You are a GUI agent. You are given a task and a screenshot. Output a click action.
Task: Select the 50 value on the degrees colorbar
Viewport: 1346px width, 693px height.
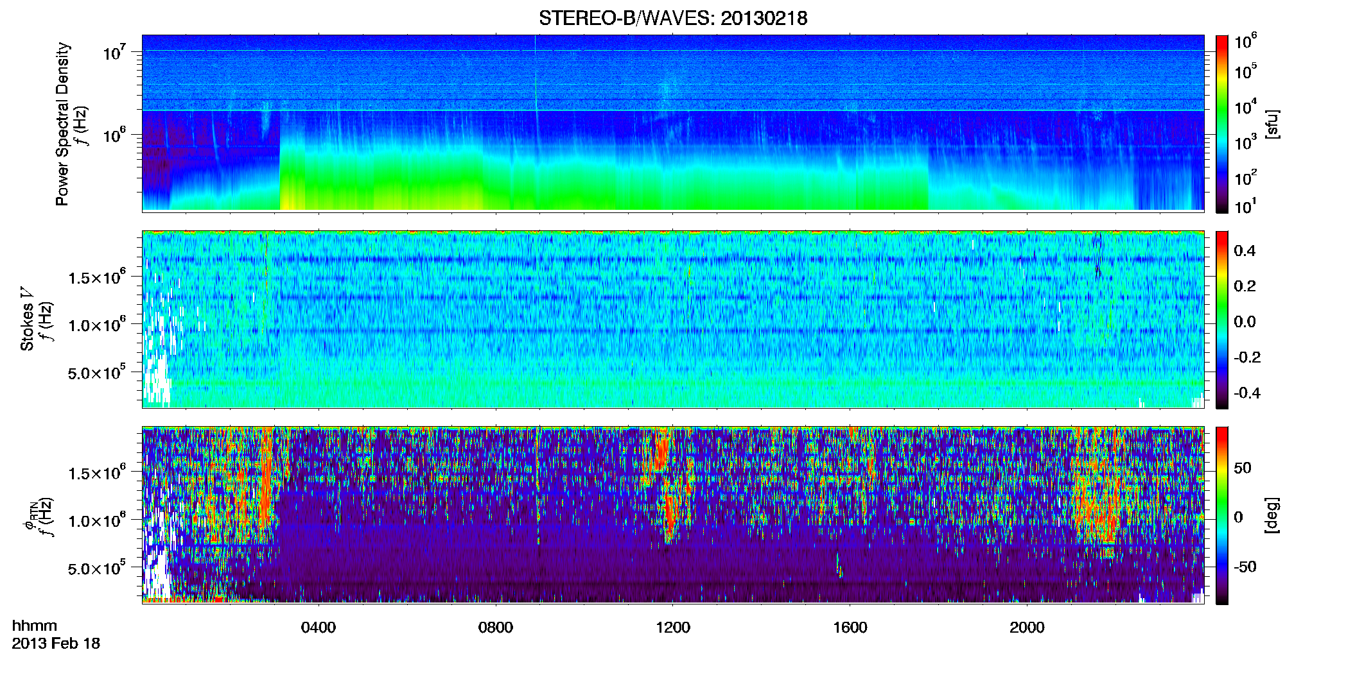coord(1243,468)
